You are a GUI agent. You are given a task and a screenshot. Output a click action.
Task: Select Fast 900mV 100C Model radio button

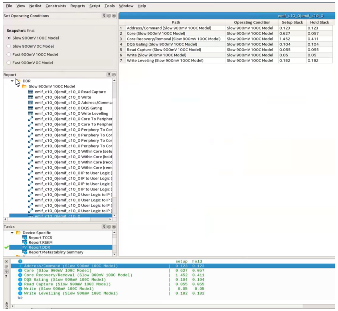click(9, 54)
